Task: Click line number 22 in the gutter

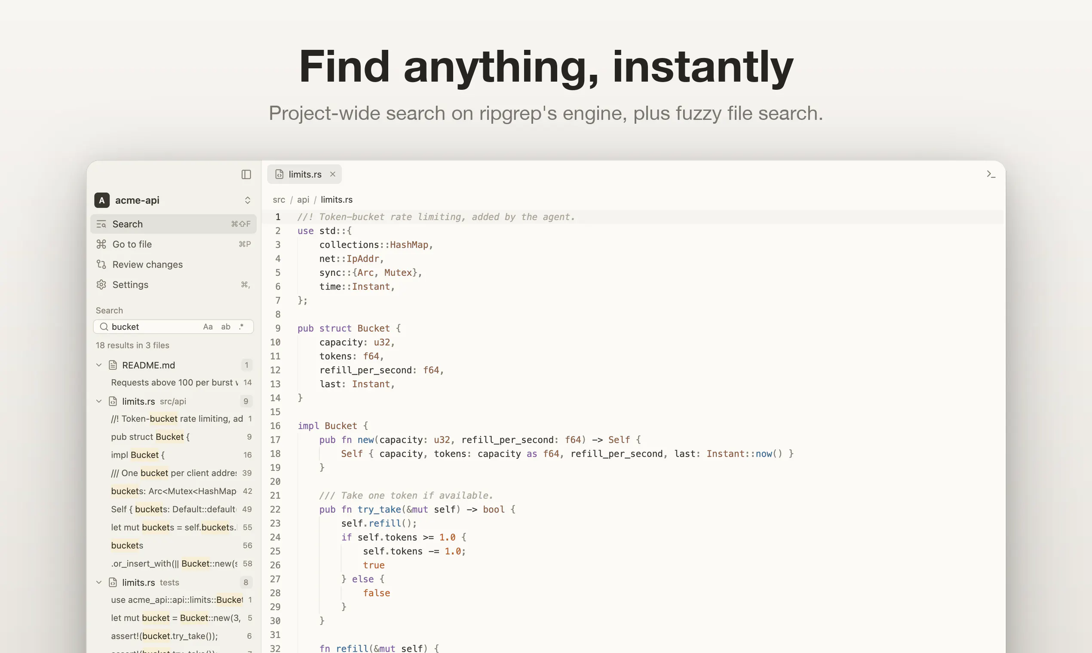Action: coord(275,510)
